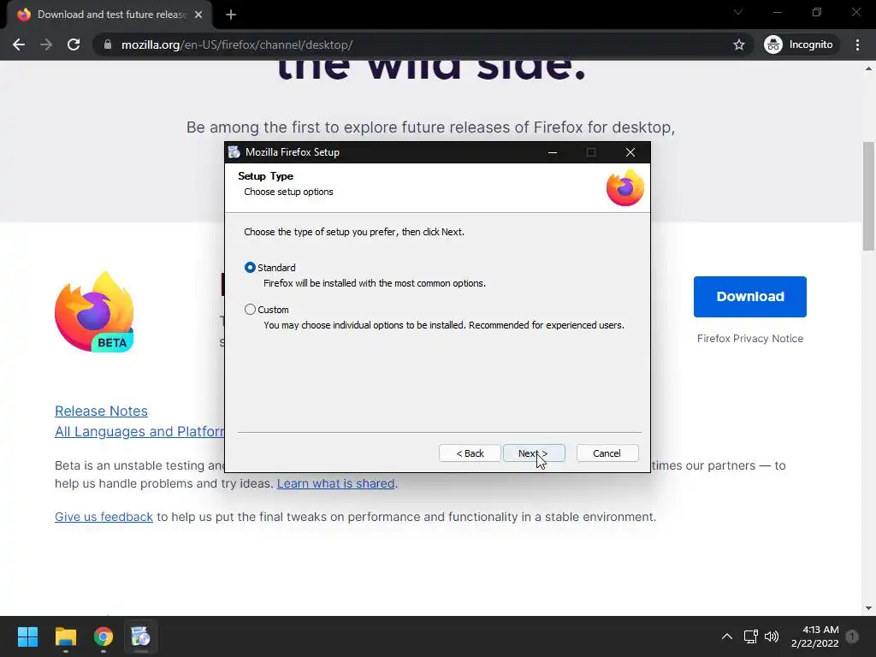The height and width of the screenshot is (657, 876).
Task: Select the Download and test future releases tab
Action: [x=109, y=15]
